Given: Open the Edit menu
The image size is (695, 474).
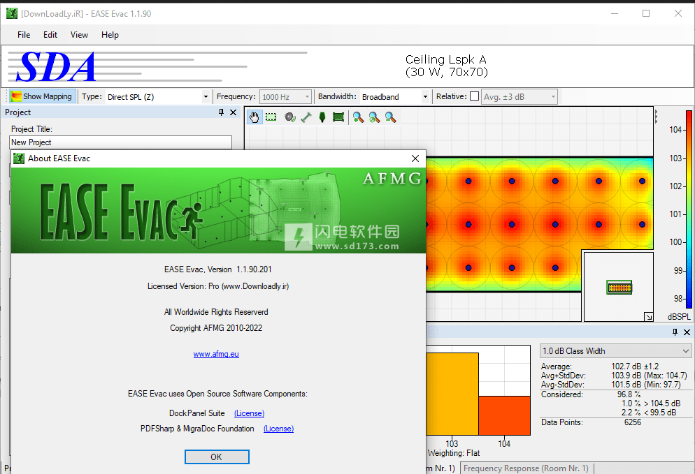Looking at the screenshot, I should pyautogui.click(x=50, y=35).
